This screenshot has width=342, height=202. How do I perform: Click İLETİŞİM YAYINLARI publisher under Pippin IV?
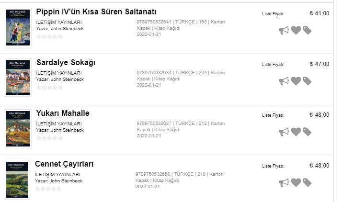tap(58, 22)
